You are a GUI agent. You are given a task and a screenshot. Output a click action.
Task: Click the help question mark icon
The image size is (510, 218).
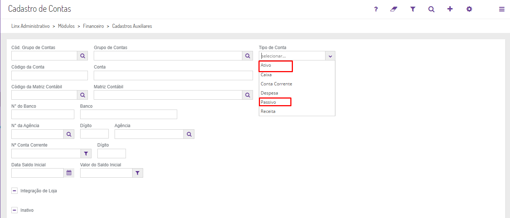tap(376, 9)
